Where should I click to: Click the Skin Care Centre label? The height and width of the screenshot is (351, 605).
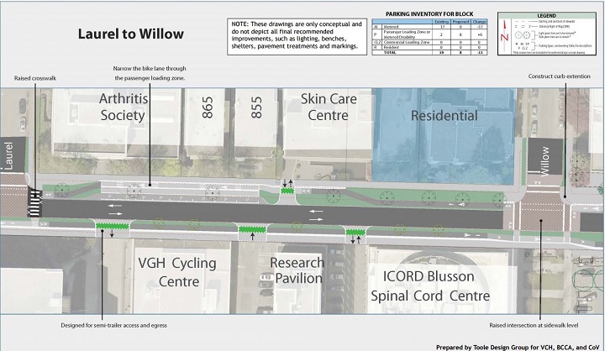(329, 107)
